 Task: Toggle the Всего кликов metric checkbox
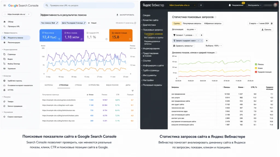point(43,33)
